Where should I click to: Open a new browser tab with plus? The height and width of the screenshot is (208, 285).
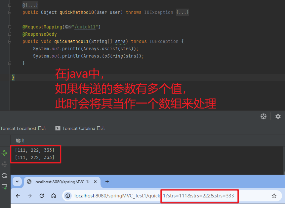107,182
